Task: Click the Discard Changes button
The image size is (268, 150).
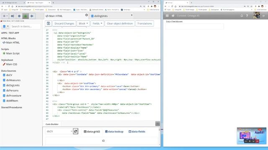Action: tap(64, 23)
